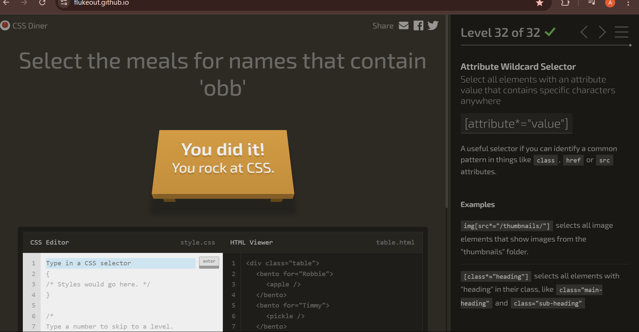
Task: Open the levels list hamburger menu
Action: (x=621, y=32)
